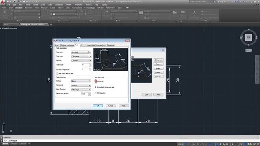Open the Text color dropdown
Screen dimensions: 260x146
[x=81, y=56]
